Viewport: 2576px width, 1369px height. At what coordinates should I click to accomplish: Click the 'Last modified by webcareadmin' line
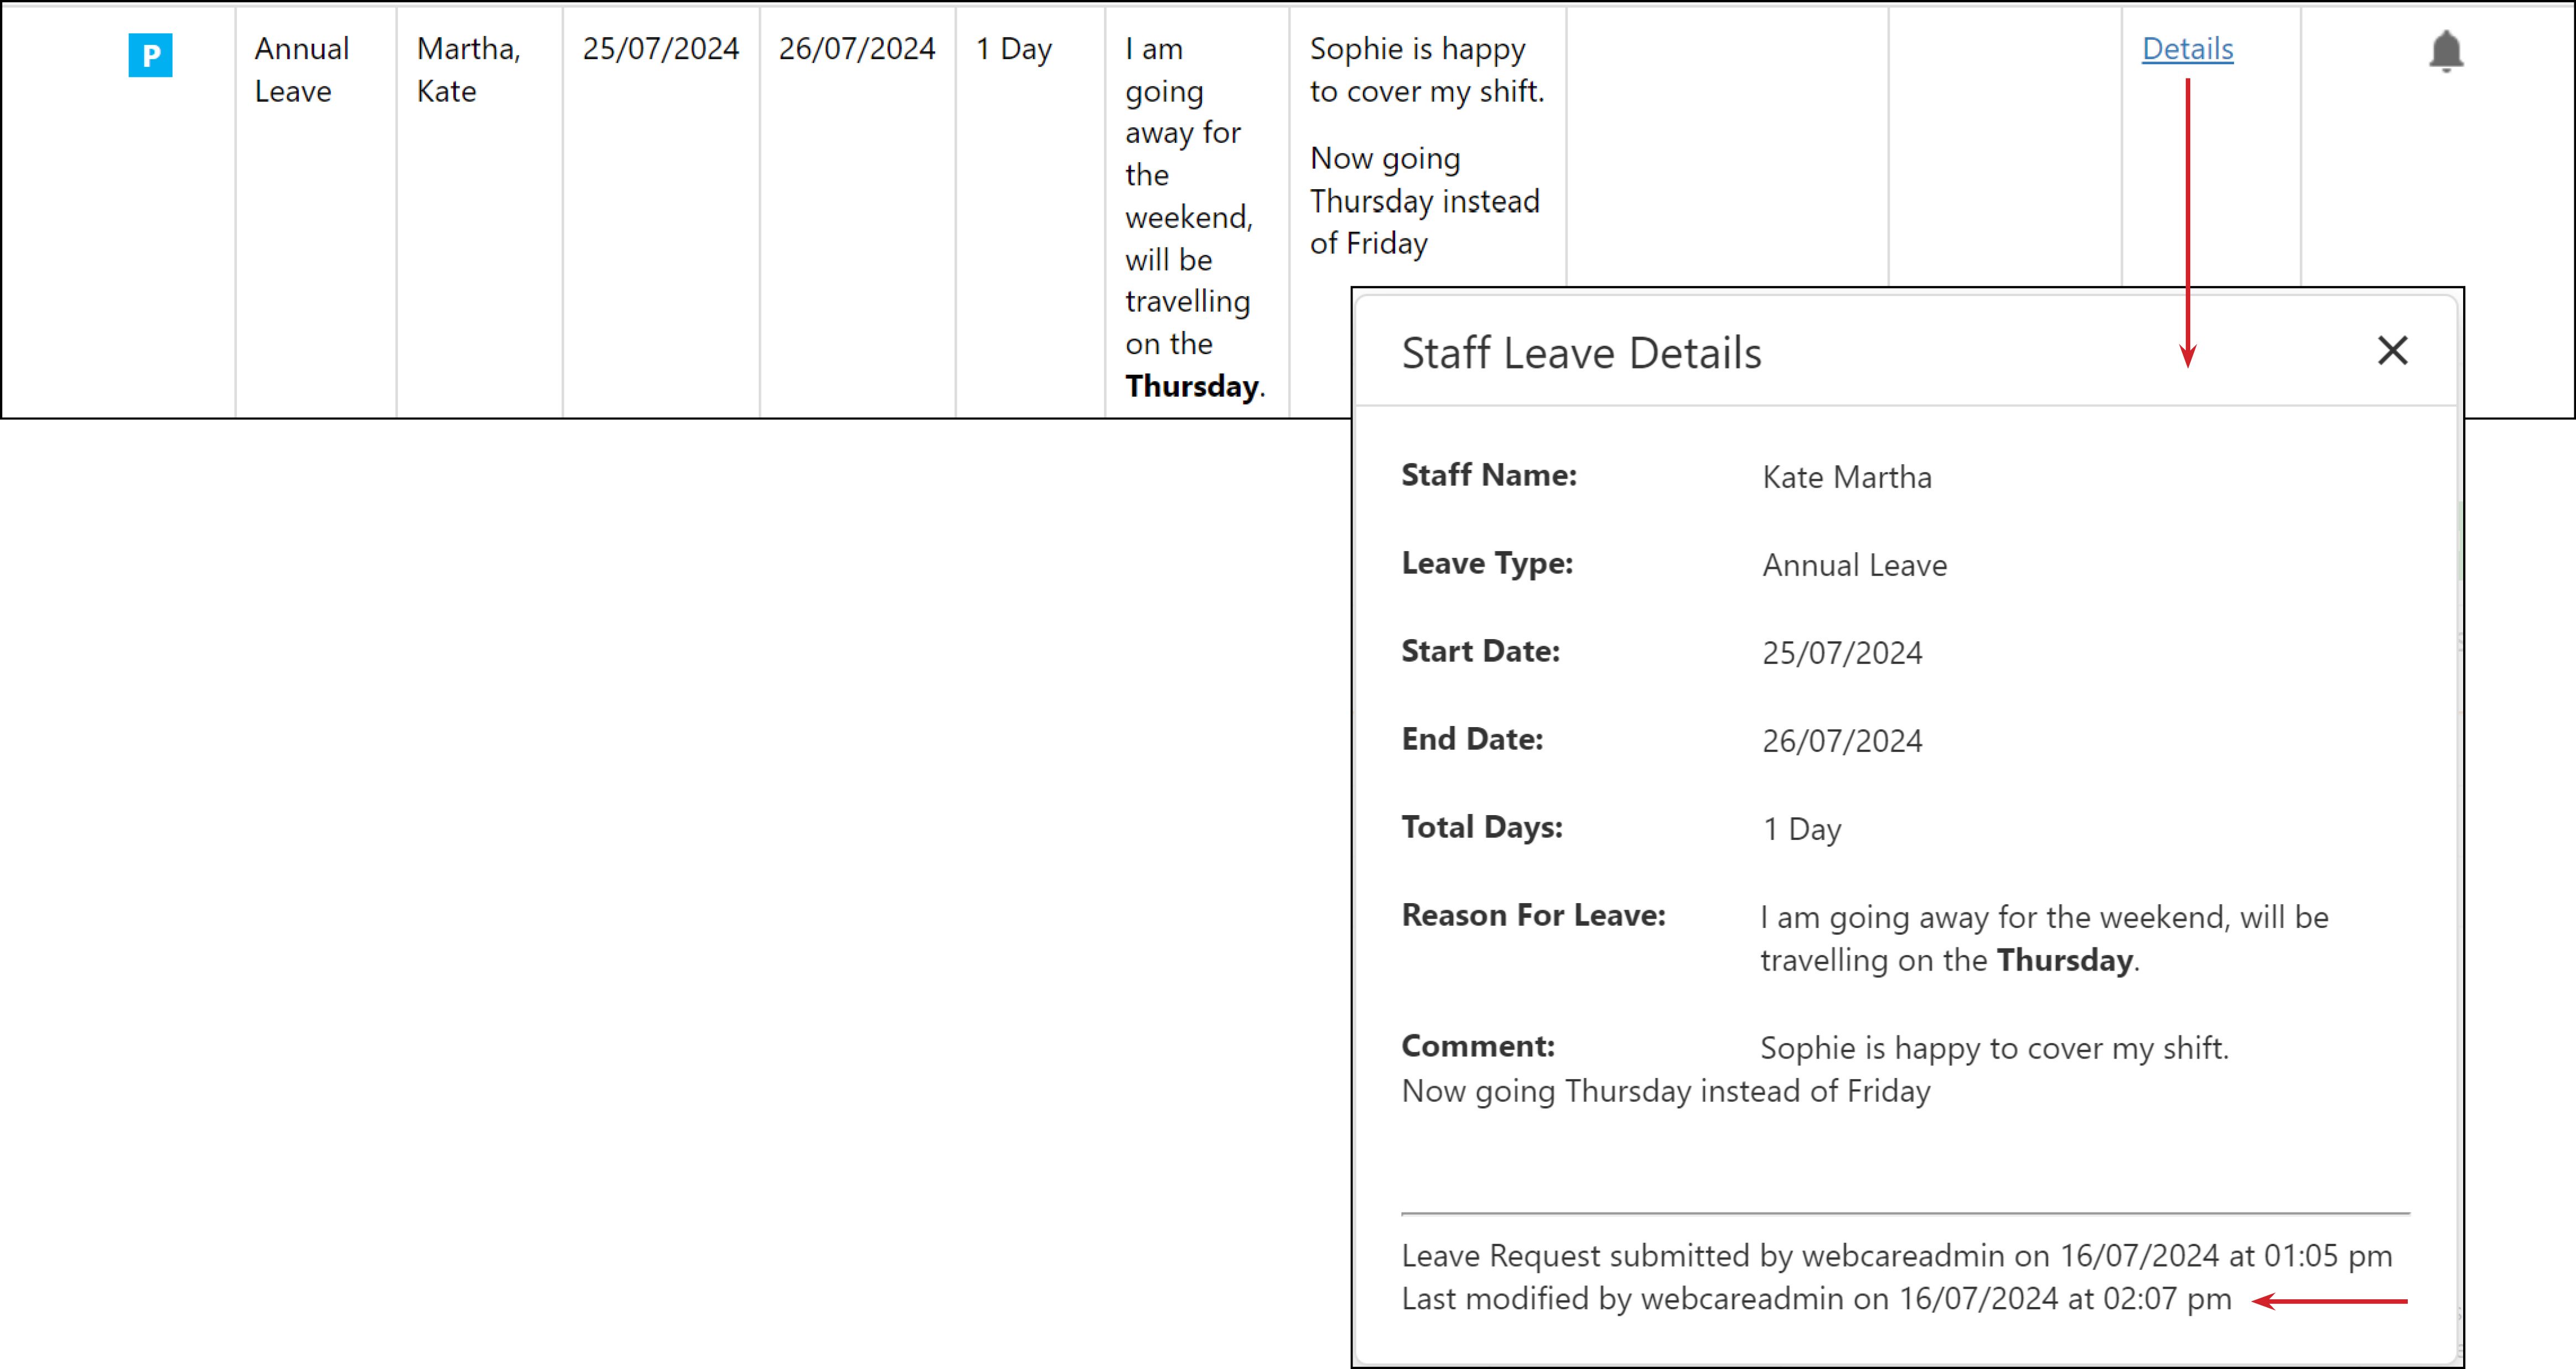point(1816,1298)
